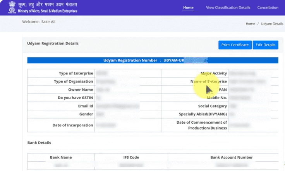The height and width of the screenshot is (171, 285).
Task: Click the Bank Name column header
Action: click(61, 157)
